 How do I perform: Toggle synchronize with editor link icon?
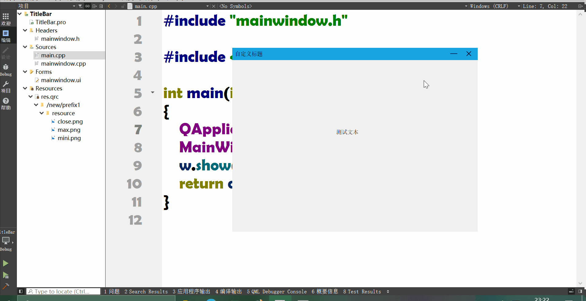pyautogui.click(x=87, y=6)
